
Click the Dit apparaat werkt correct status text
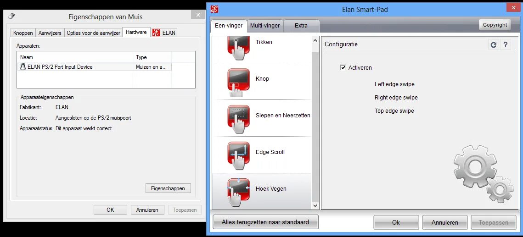[84, 128]
